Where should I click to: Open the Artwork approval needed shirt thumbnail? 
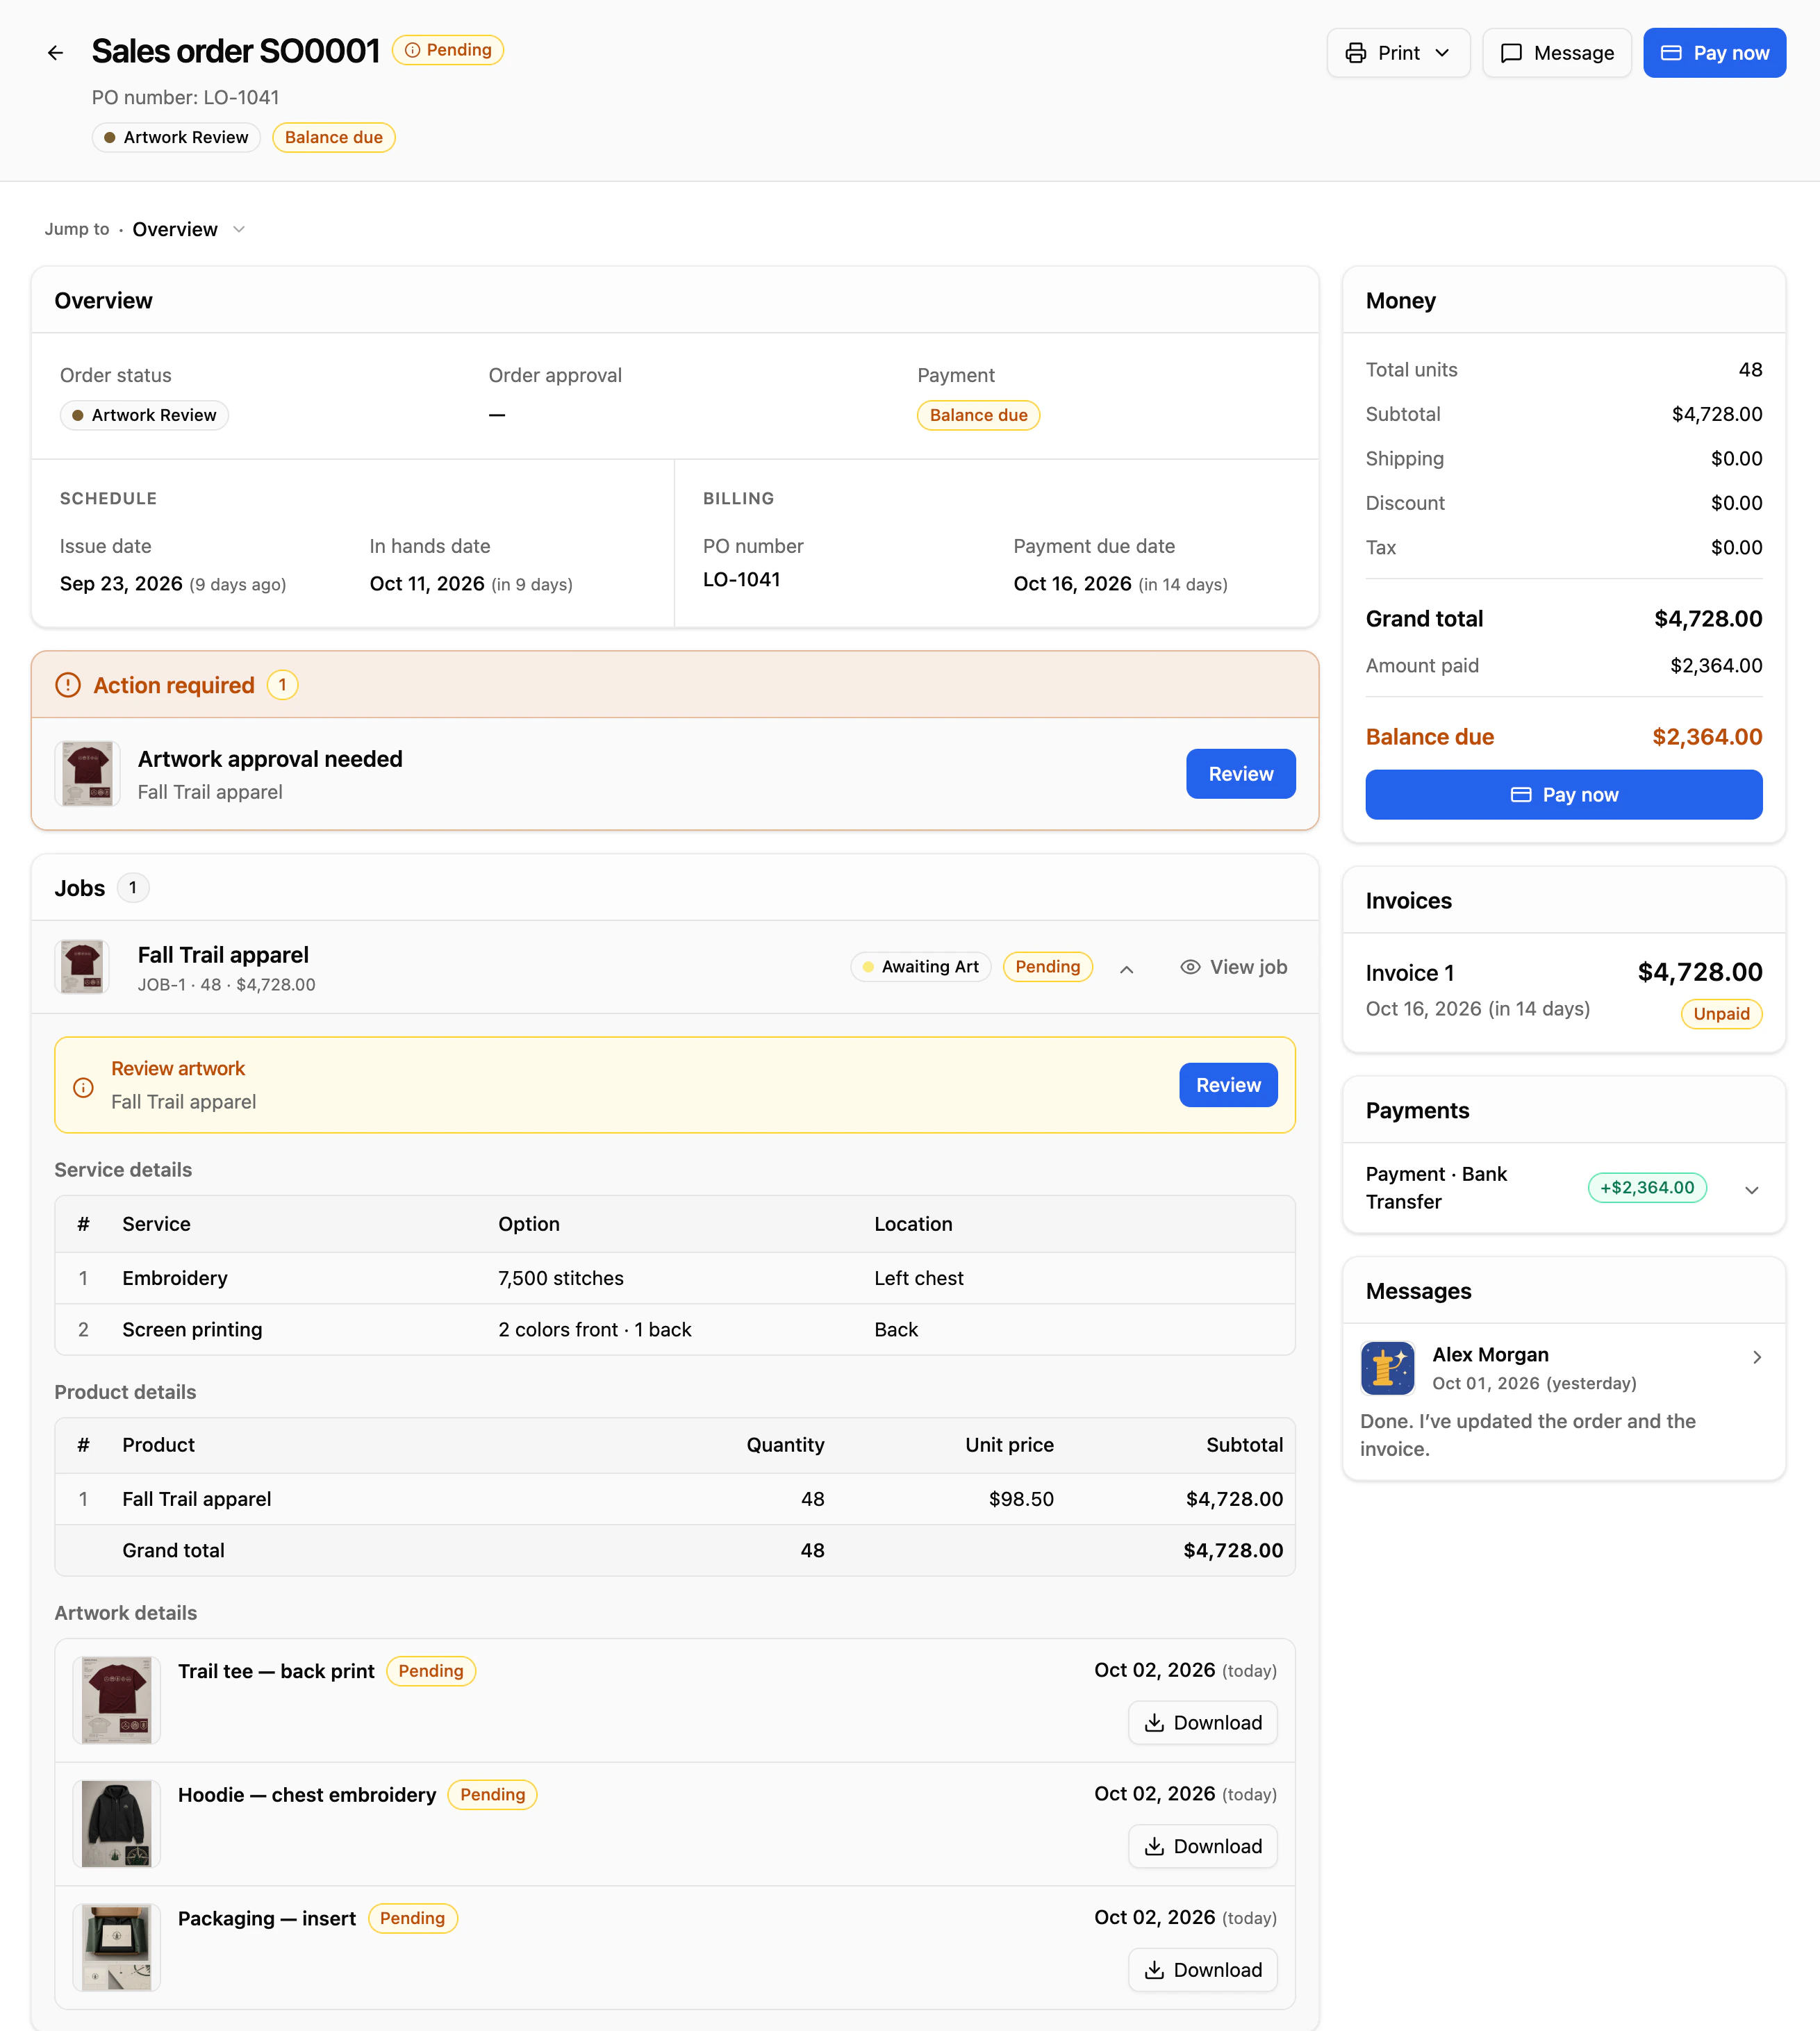pyautogui.click(x=88, y=774)
